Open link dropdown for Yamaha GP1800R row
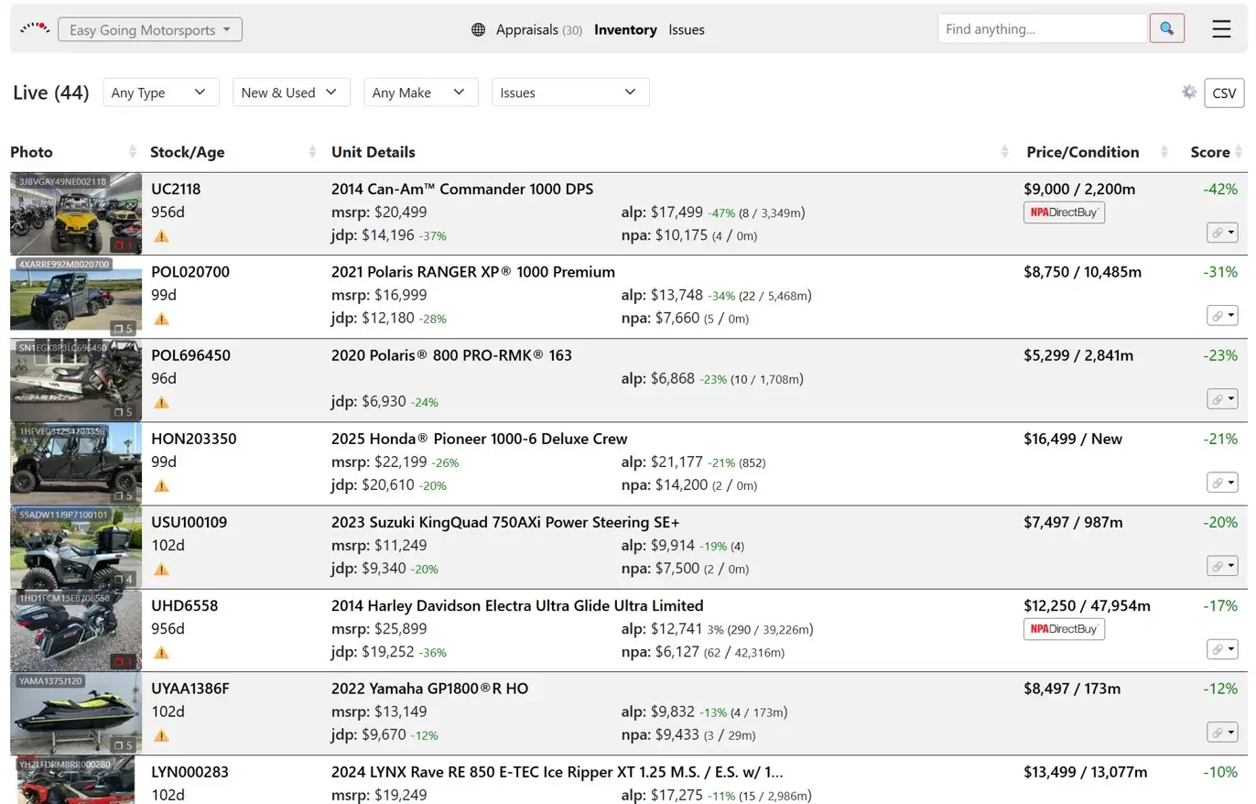 pyautogui.click(x=1222, y=733)
